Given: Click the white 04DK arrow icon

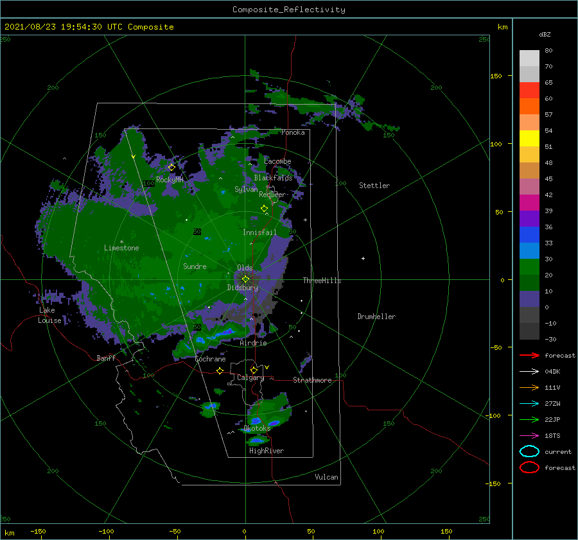Looking at the screenshot, I should [529, 371].
